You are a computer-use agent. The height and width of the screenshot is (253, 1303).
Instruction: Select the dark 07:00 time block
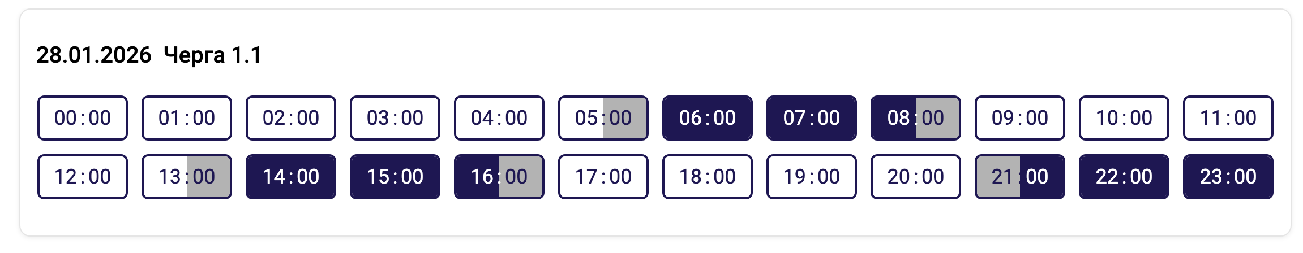click(812, 118)
